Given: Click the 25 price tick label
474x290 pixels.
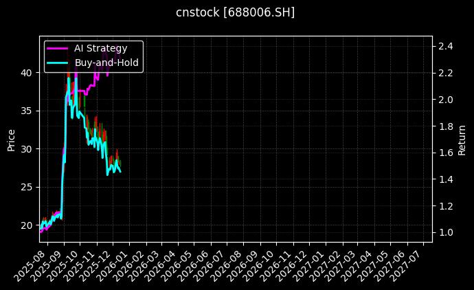Looking at the screenshot, I should [27, 187].
